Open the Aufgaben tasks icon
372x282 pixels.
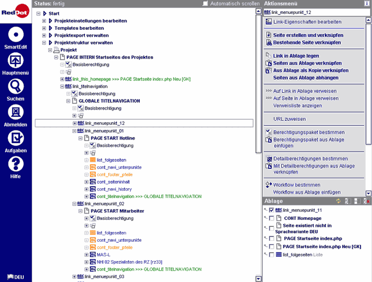pyautogui.click(x=15, y=138)
